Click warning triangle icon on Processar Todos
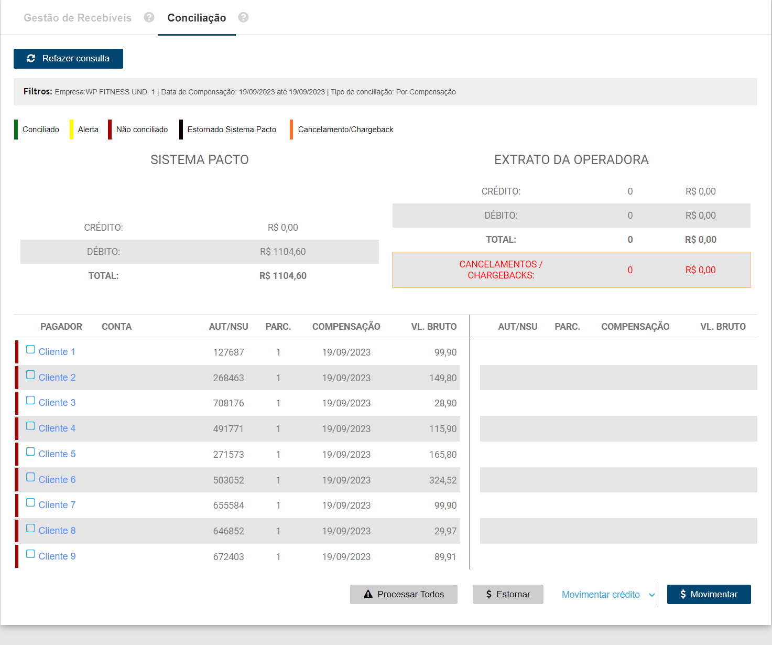This screenshot has width=772, height=645. click(x=368, y=594)
